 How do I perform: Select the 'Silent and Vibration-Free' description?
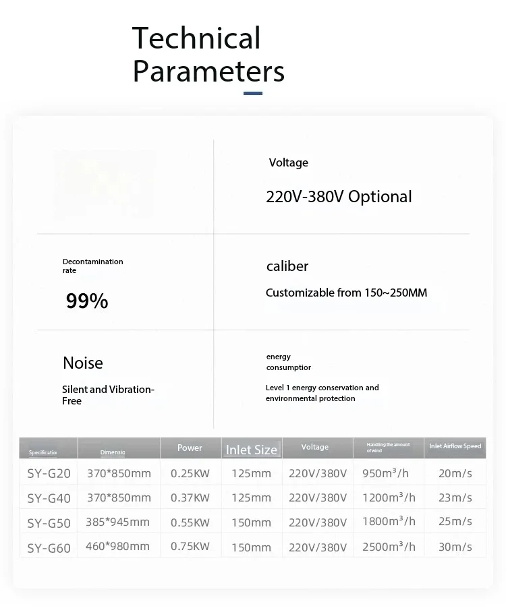108,395
